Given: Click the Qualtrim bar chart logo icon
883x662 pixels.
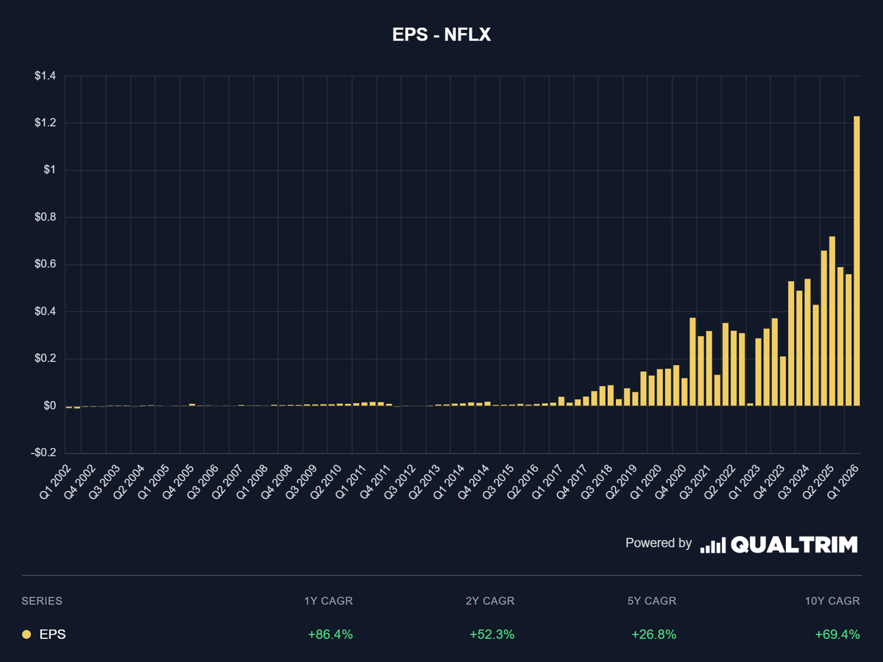Looking at the screenshot, I should (x=713, y=545).
